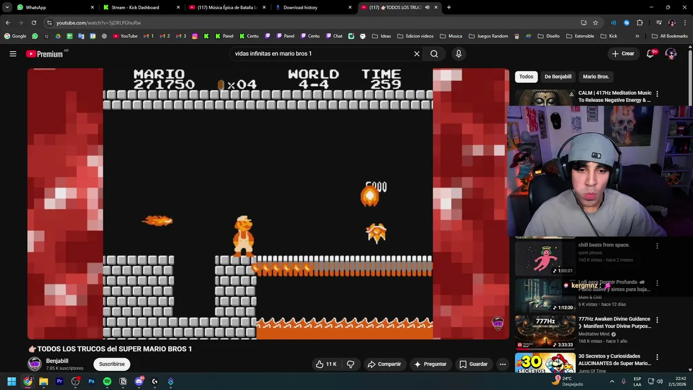
Task: Open the 30 Secretos Mario thumbnail
Action: (x=545, y=363)
